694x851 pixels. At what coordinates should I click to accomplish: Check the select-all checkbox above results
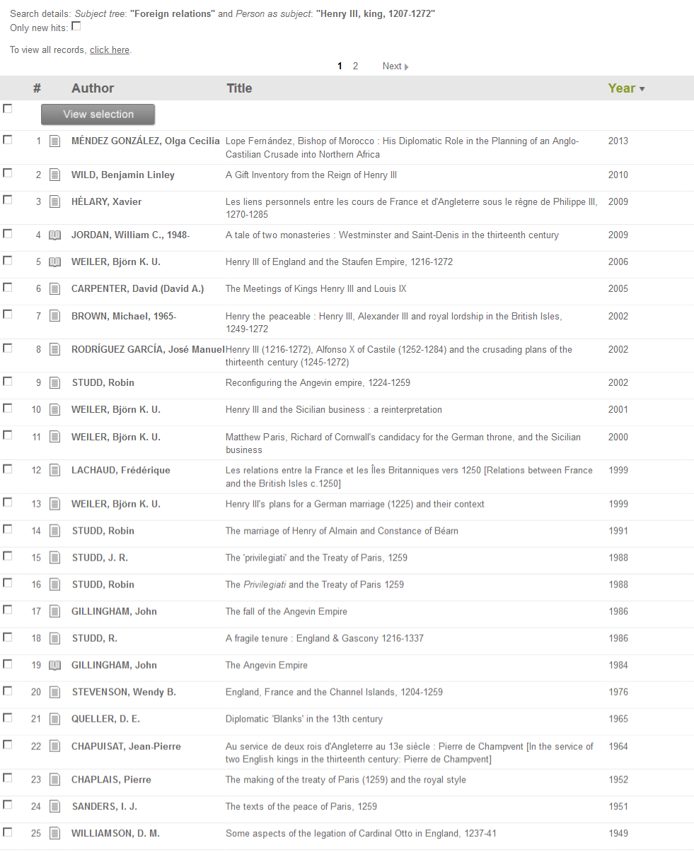pos(8,109)
